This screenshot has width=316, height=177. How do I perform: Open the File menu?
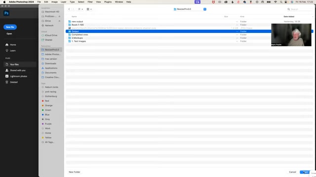pyautogui.click(x=39, y=2)
